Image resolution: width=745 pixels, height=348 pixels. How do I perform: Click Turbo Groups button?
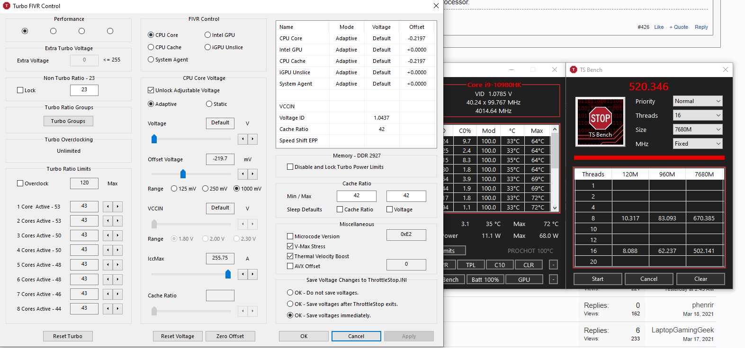(68, 121)
